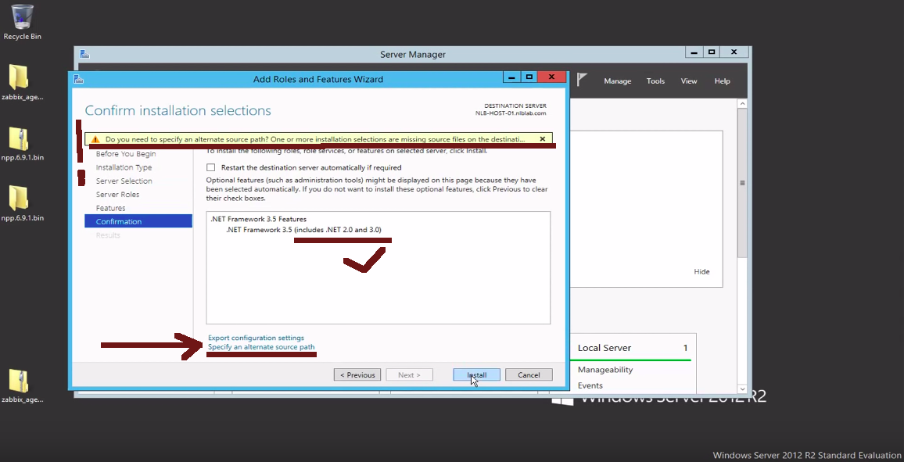Close the Server Manager window
904x462 pixels.
(734, 52)
